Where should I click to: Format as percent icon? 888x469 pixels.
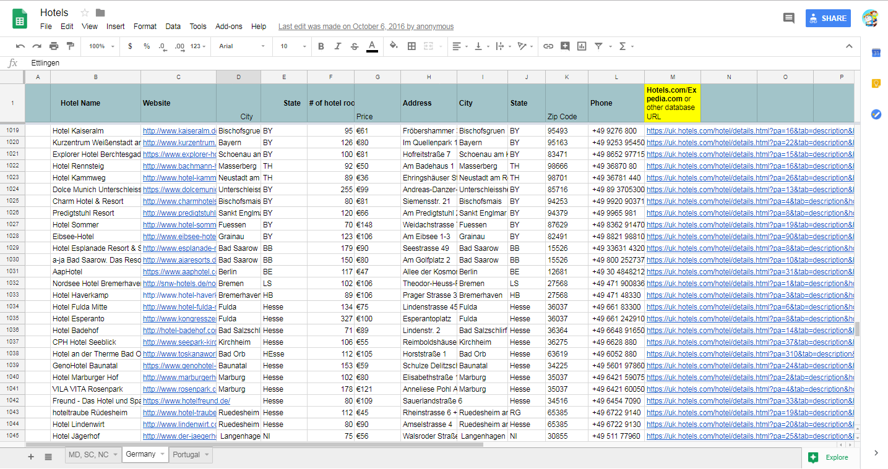click(x=147, y=46)
